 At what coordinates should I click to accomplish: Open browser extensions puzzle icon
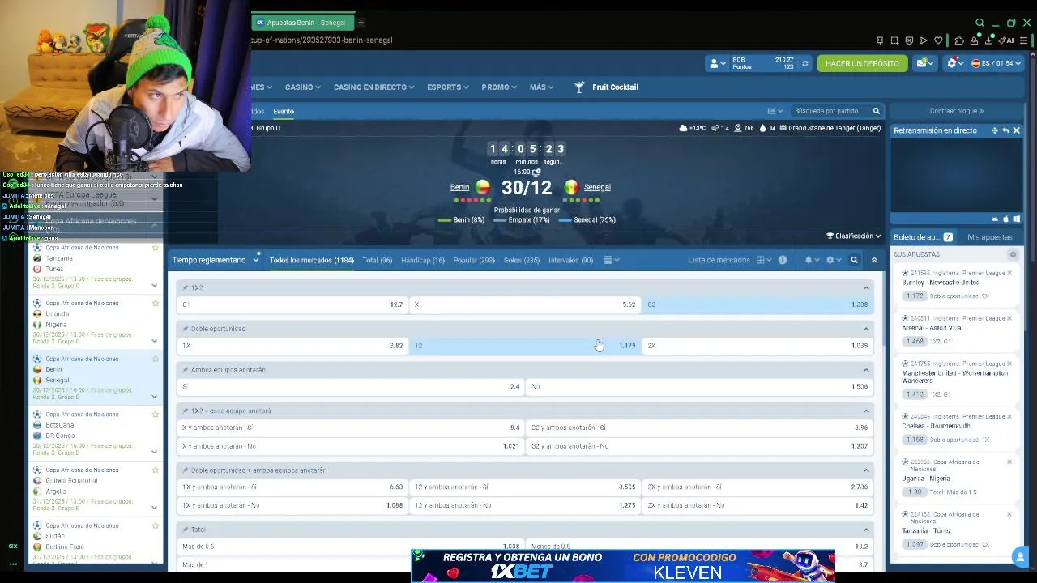(x=959, y=40)
